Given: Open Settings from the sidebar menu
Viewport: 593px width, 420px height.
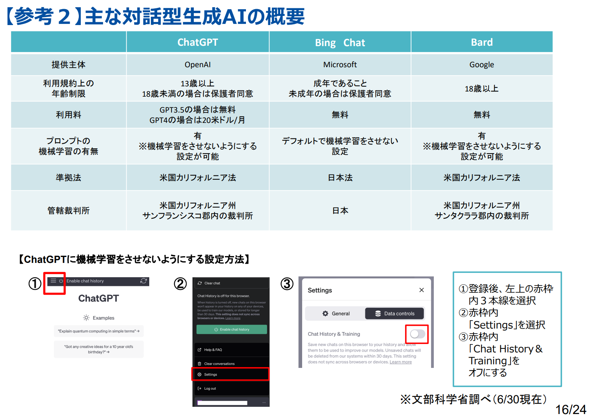Looking at the screenshot, I should coord(231,374).
